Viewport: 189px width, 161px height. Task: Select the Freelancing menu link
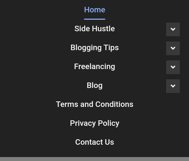(95, 66)
